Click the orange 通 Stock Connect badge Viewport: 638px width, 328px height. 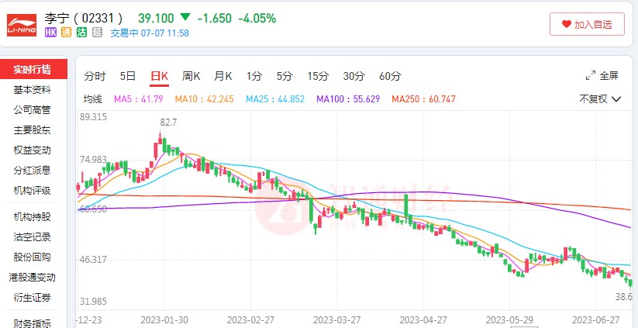[67, 33]
